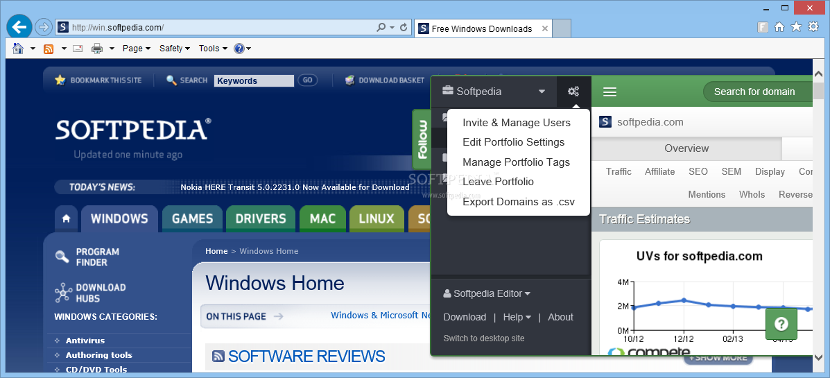Open the address bar search dropdown arrow
The height and width of the screenshot is (378, 830).
click(392, 28)
